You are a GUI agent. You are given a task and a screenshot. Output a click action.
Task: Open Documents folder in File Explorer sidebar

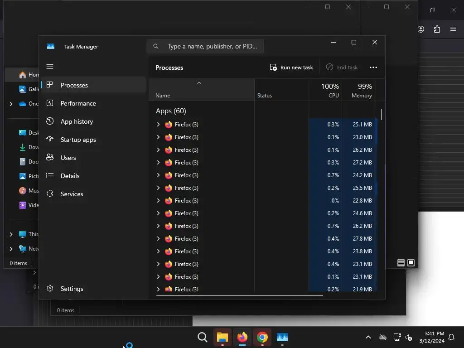29,162
